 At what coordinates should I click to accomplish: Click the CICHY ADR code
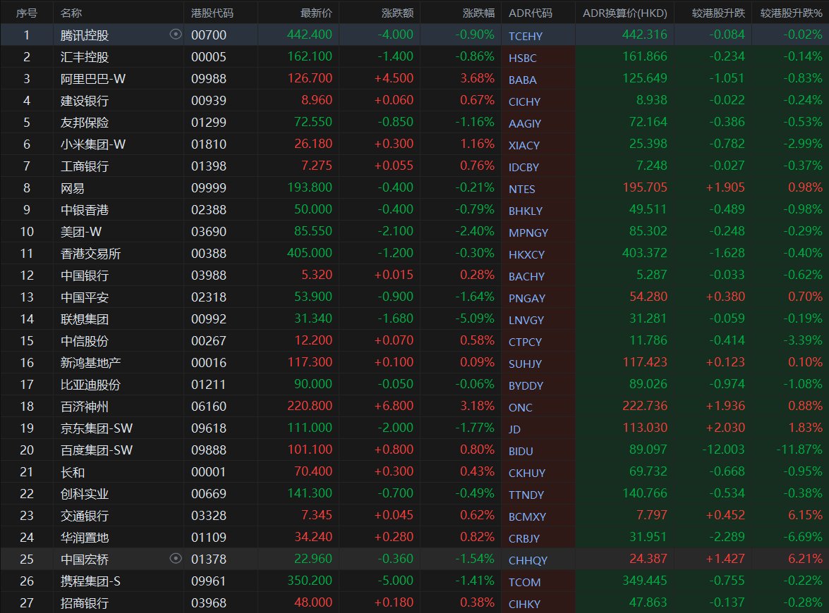click(524, 102)
